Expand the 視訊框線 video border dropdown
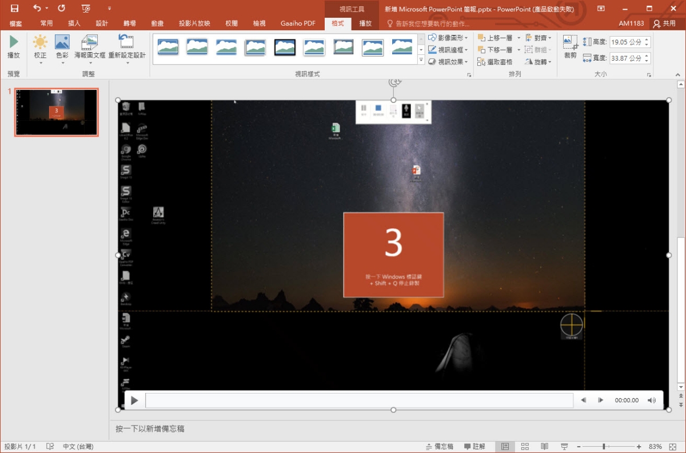686x453 pixels. click(448, 50)
